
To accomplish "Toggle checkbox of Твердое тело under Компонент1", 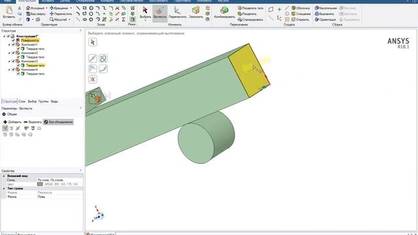I will tap(18, 49).
